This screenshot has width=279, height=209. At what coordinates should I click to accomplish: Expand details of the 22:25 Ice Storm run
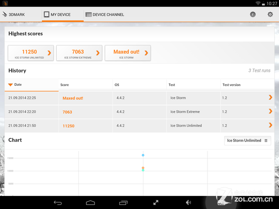coord(270,97)
